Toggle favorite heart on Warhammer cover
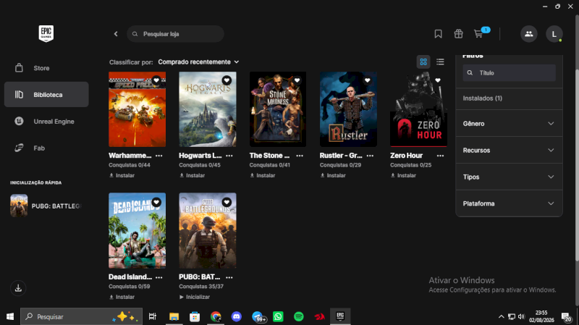Viewport: 579px width, 325px height. pyautogui.click(x=156, y=80)
